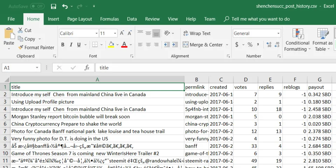This screenshot has height=168, width=336.
Task: Click the Comma Style icon
Action: click(258, 44)
